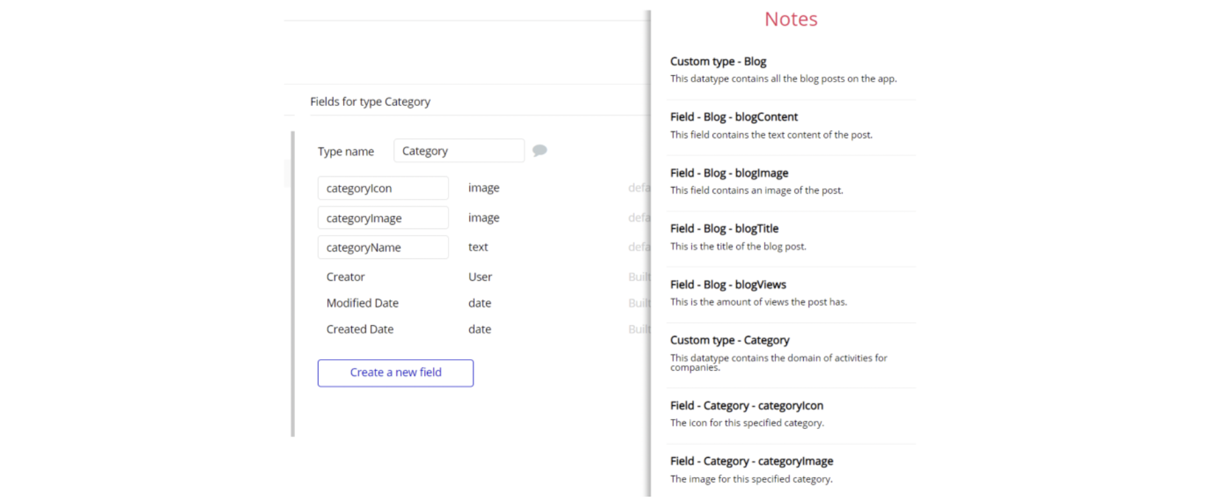Screen dimensions: 1227x500
Task: Click the Notes panel heading
Action: (x=791, y=19)
